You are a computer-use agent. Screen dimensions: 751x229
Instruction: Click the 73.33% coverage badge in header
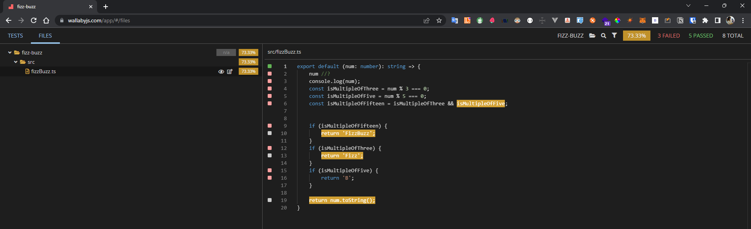click(x=636, y=36)
